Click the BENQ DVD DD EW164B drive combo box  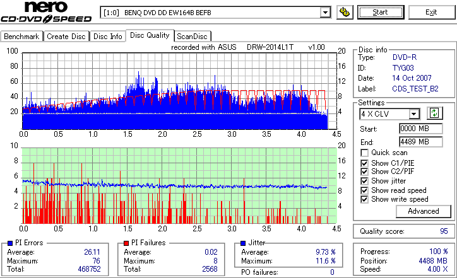[215, 13]
